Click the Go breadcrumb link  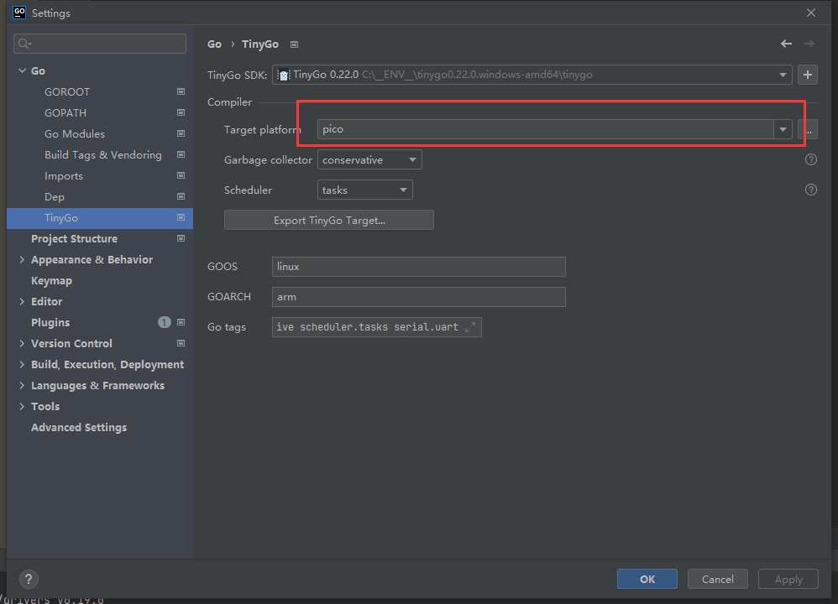coord(214,44)
